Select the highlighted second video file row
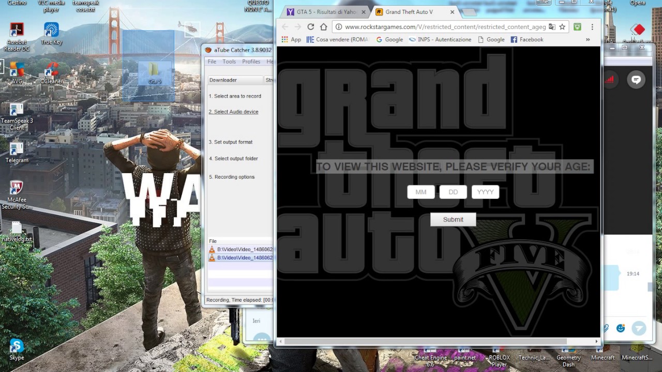Viewport: 662px width, 372px height. tap(240, 257)
